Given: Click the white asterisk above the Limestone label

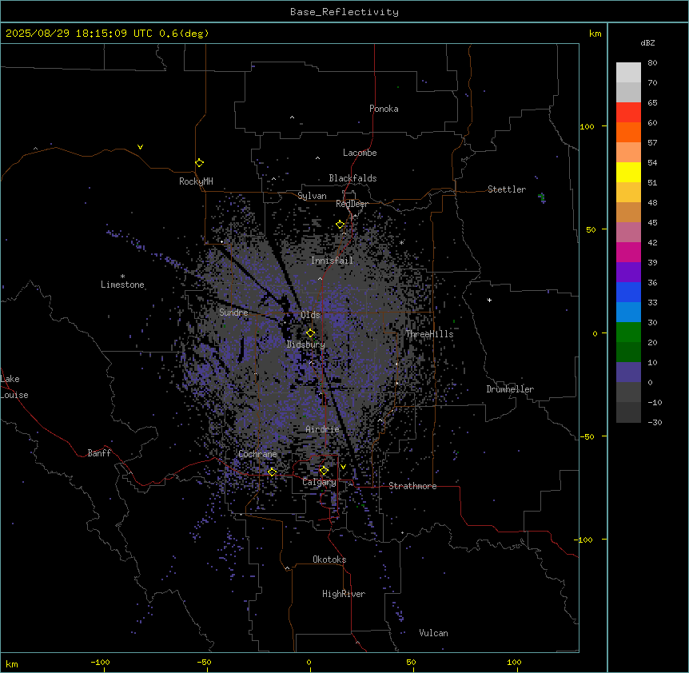Looking at the screenshot, I should tap(122, 277).
